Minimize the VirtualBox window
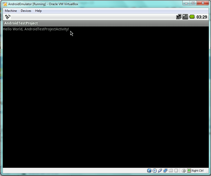The width and height of the screenshot is (211, 176). point(186,3)
